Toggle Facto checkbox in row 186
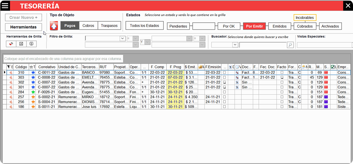Screen dimensions: 353x164 282,107
